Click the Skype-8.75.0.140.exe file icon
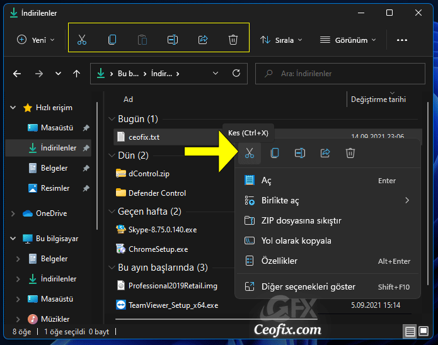This screenshot has height=345, width=438. point(120,229)
